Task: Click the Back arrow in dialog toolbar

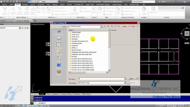Action: tap(105, 26)
